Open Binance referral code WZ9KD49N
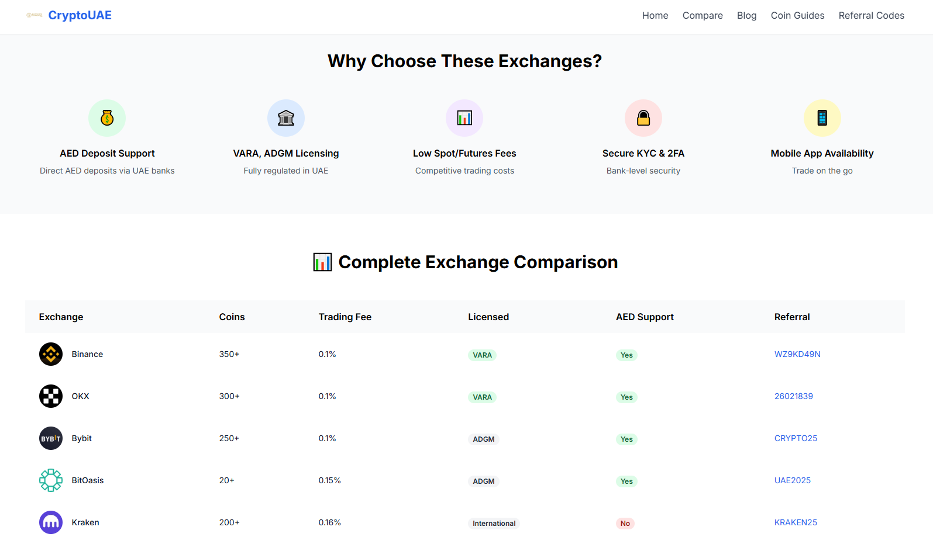 (x=797, y=354)
